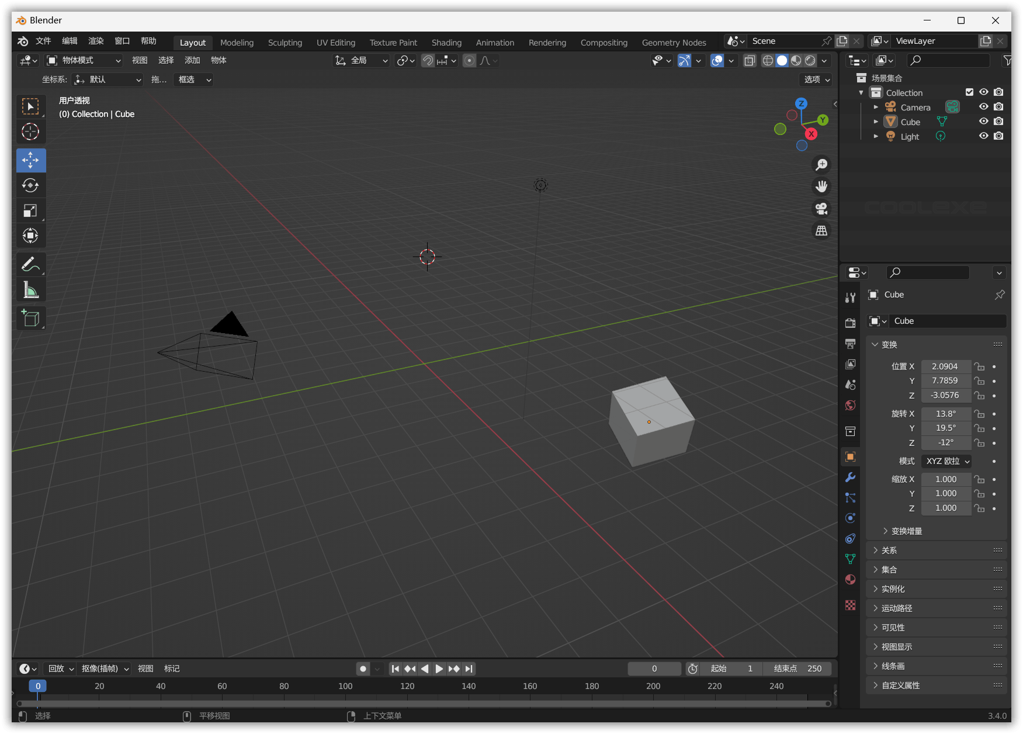
Task: Open the XYZ 欧拉 rotation mode dropdown
Action: coord(945,461)
